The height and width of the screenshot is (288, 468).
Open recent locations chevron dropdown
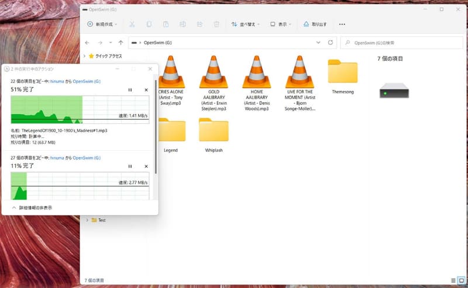tap(111, 43)
